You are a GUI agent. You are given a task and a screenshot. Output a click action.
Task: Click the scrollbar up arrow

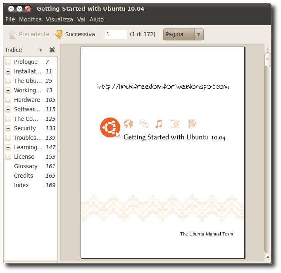[x=268, y=49]
